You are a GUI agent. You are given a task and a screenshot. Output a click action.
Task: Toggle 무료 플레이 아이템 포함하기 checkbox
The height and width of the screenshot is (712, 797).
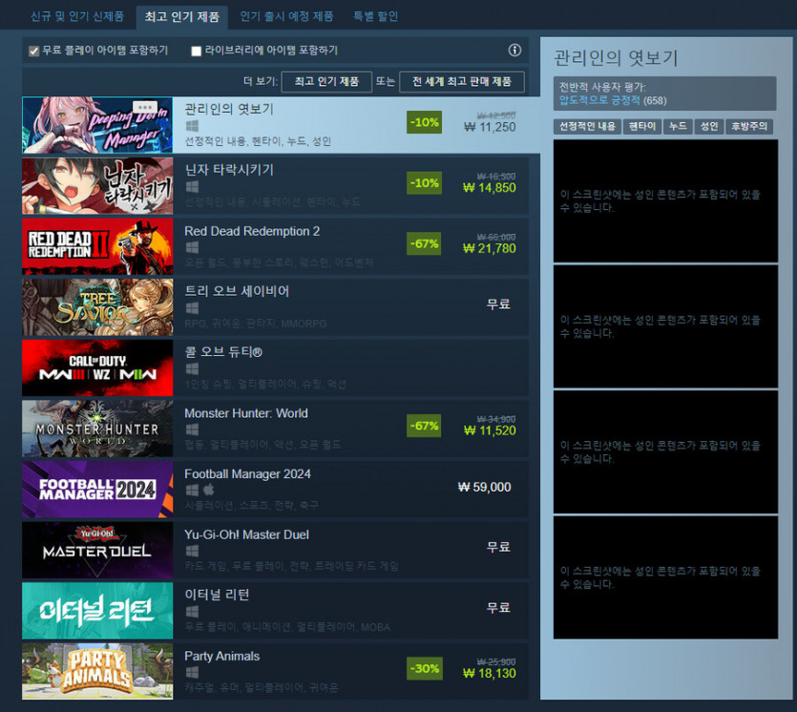tap(34, 51)
